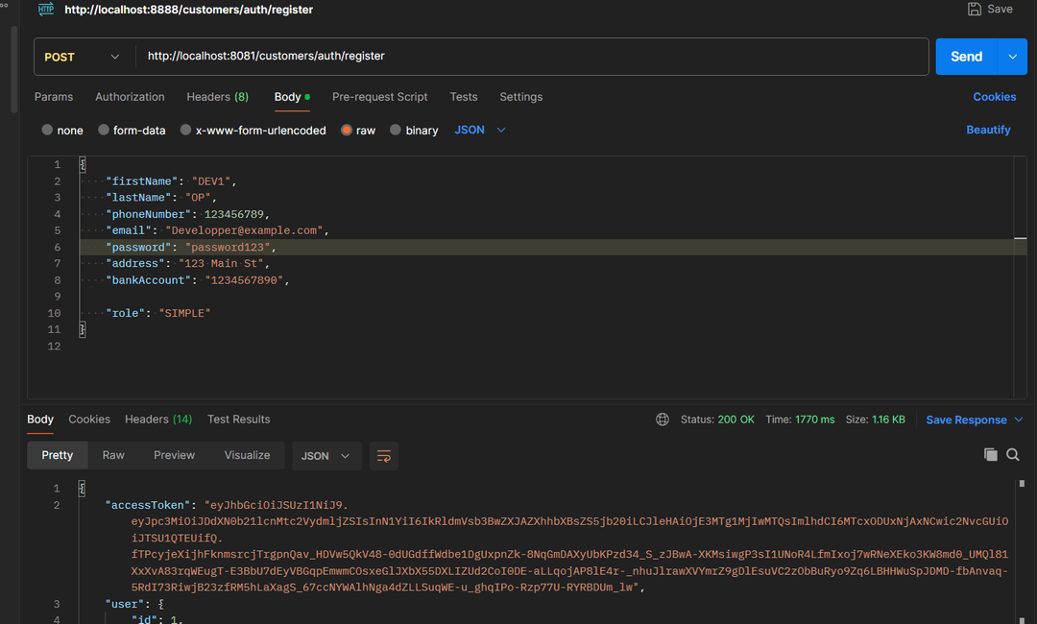Image resolution: width=1037 pixels, height=624 pixels.
Task: Click the Beautify link
Action: [x=988, y=130]
